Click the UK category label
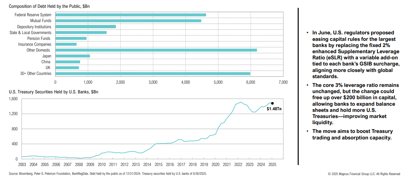The image size is (409, 177). (48, 68)
